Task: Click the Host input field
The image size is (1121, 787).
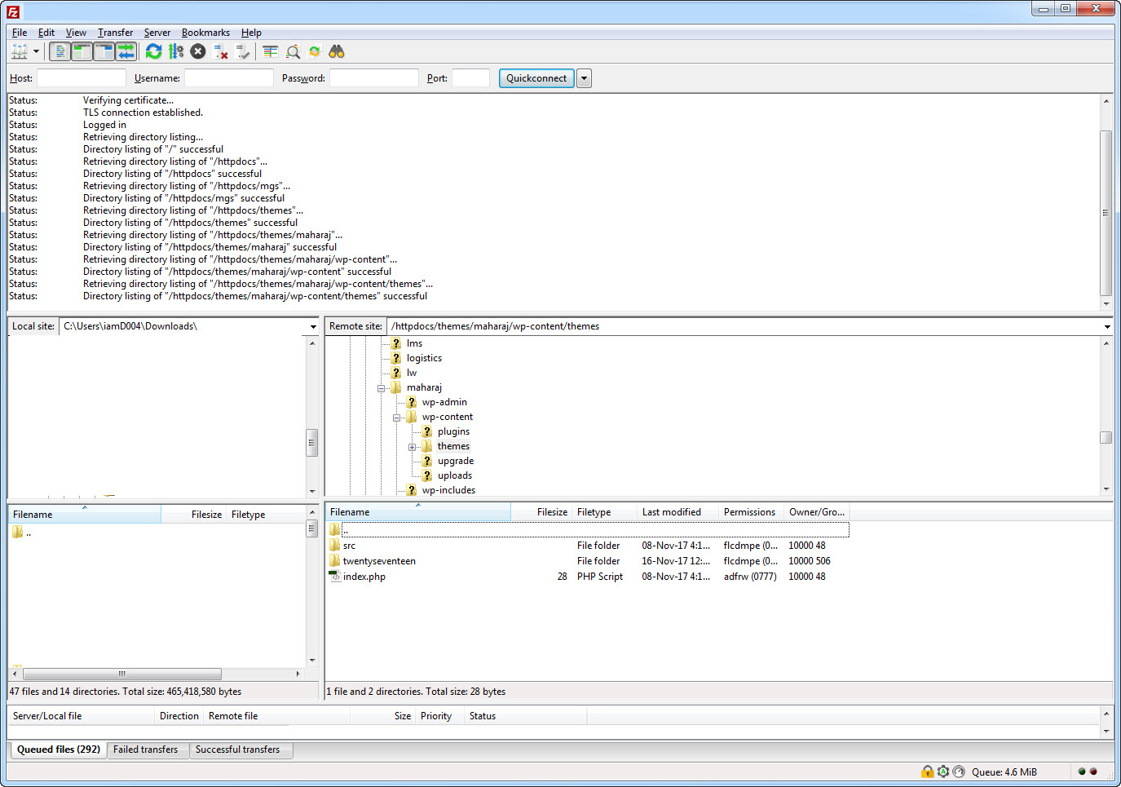Action: pyautogui.click(x=81, y=78)
